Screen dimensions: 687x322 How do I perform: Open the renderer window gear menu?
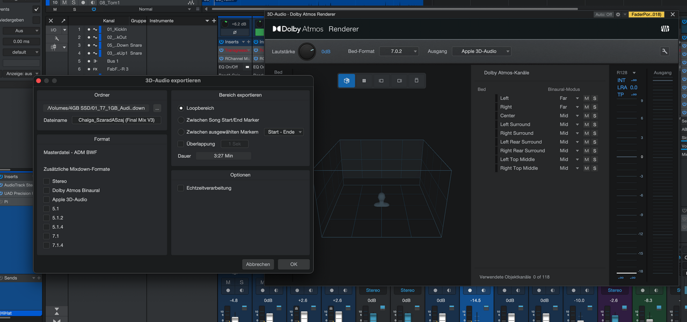tap(618, 14)
